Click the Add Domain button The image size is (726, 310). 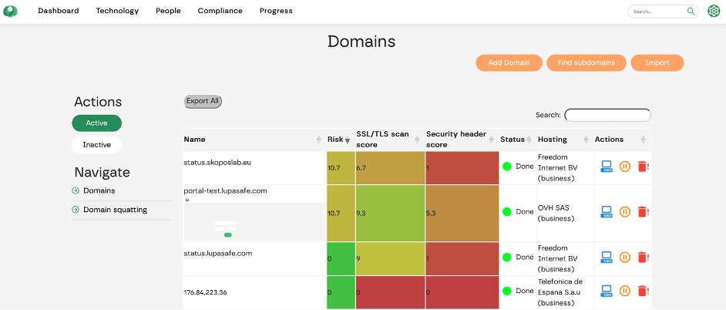click(x=509, y=62)
